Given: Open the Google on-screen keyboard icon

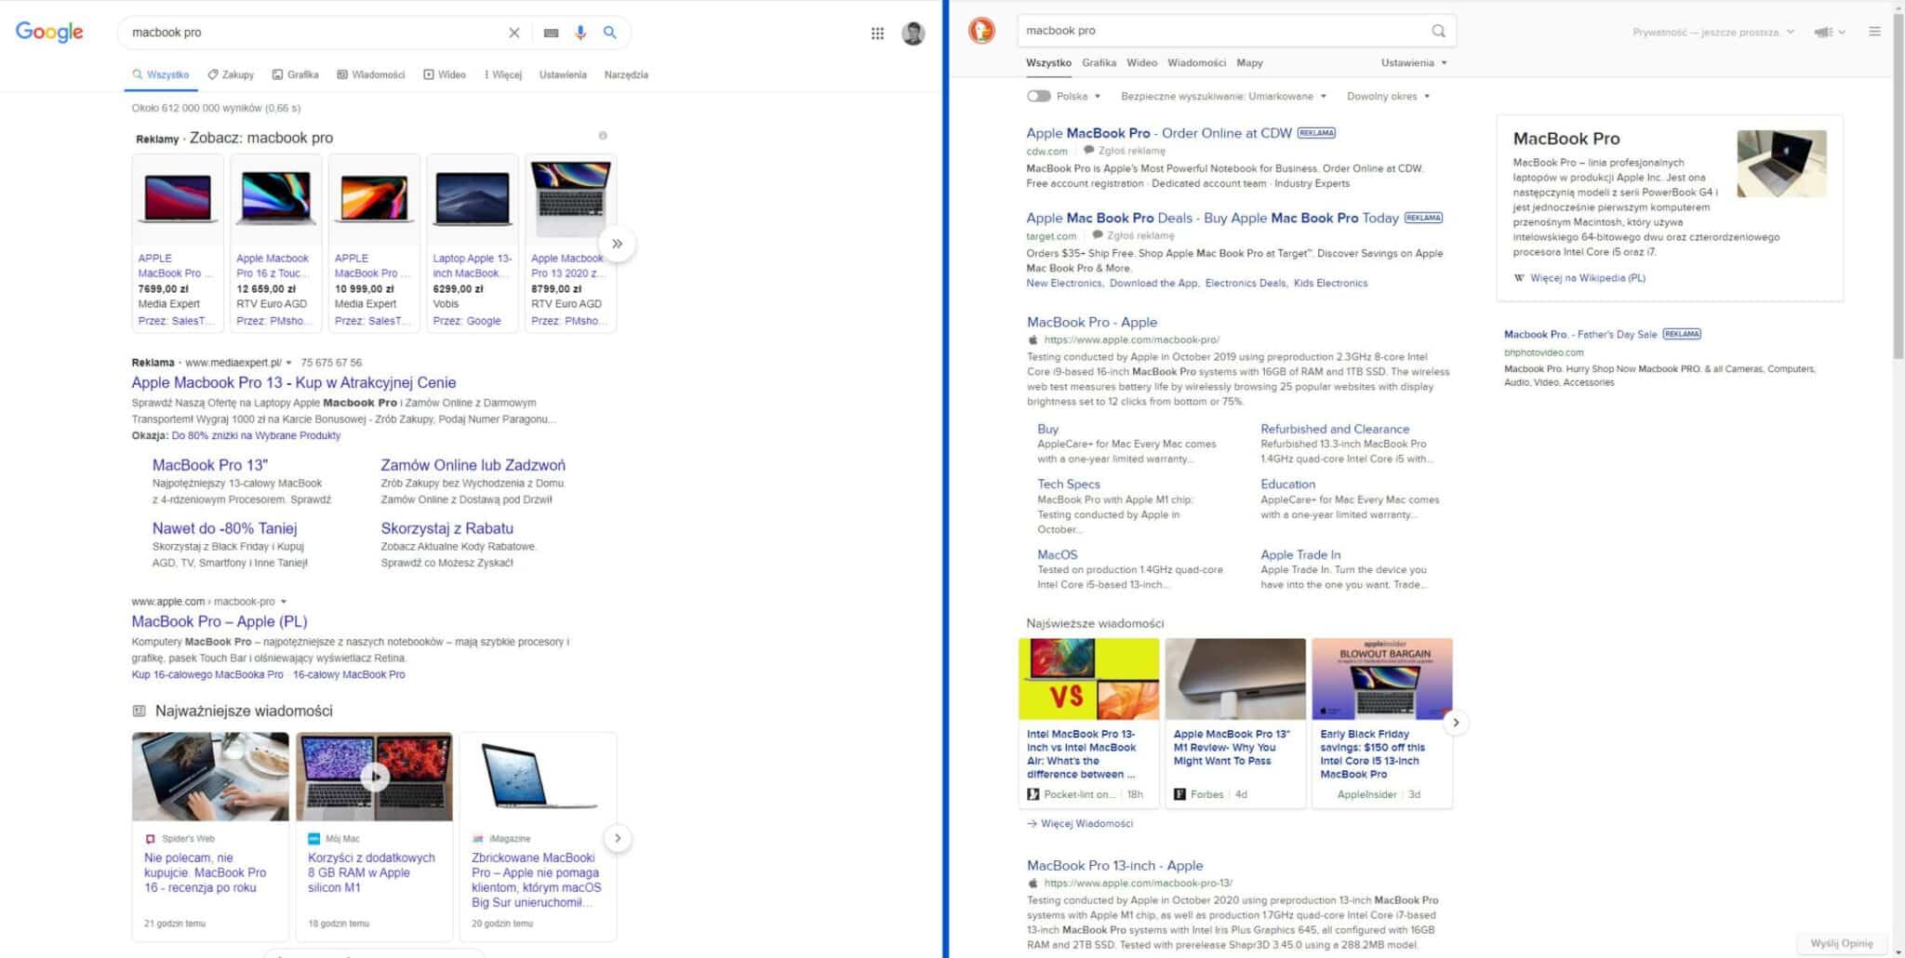Looking at the screenshot, I should coord(551,33).
